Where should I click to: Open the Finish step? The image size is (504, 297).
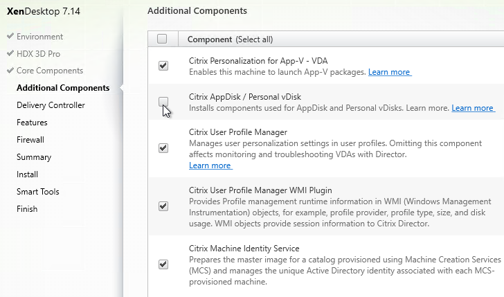(x=27, y=209)
